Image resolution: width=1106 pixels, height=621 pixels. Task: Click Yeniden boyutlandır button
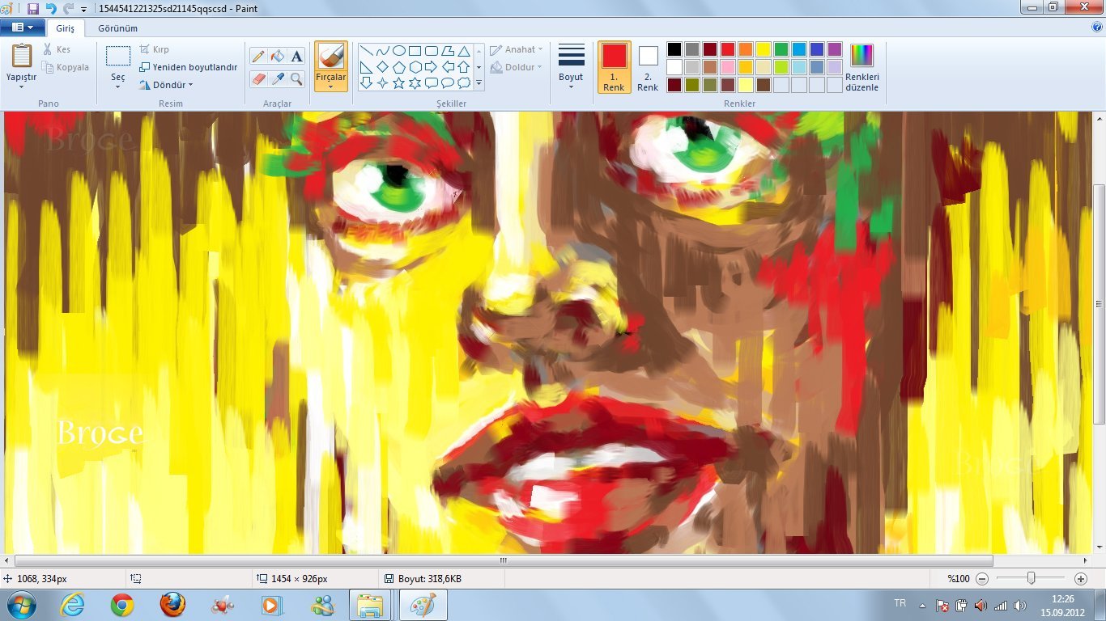(x=189, y=67)
